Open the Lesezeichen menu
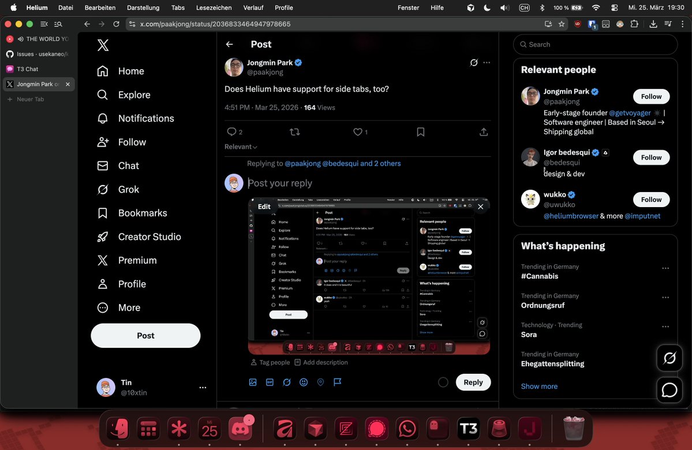Viewport: 692px width, 450px height. point(214,7)
